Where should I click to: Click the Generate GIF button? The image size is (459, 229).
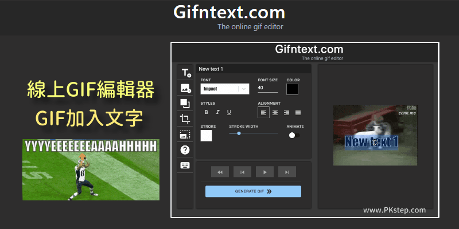click(x=253, y=191)
